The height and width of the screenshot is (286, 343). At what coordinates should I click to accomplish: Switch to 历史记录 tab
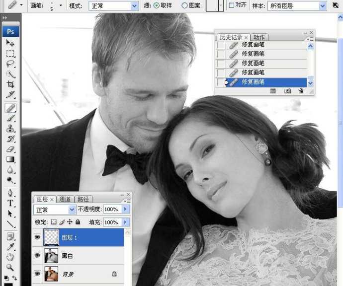click(231, 37)
